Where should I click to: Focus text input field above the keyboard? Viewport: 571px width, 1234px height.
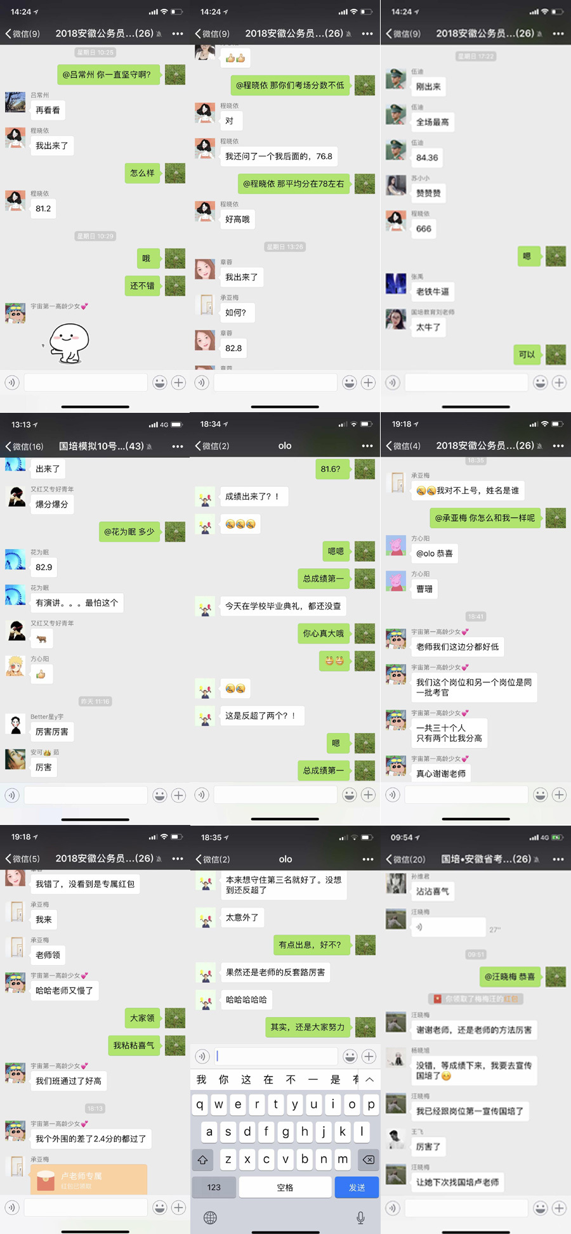click(275, 1056)
